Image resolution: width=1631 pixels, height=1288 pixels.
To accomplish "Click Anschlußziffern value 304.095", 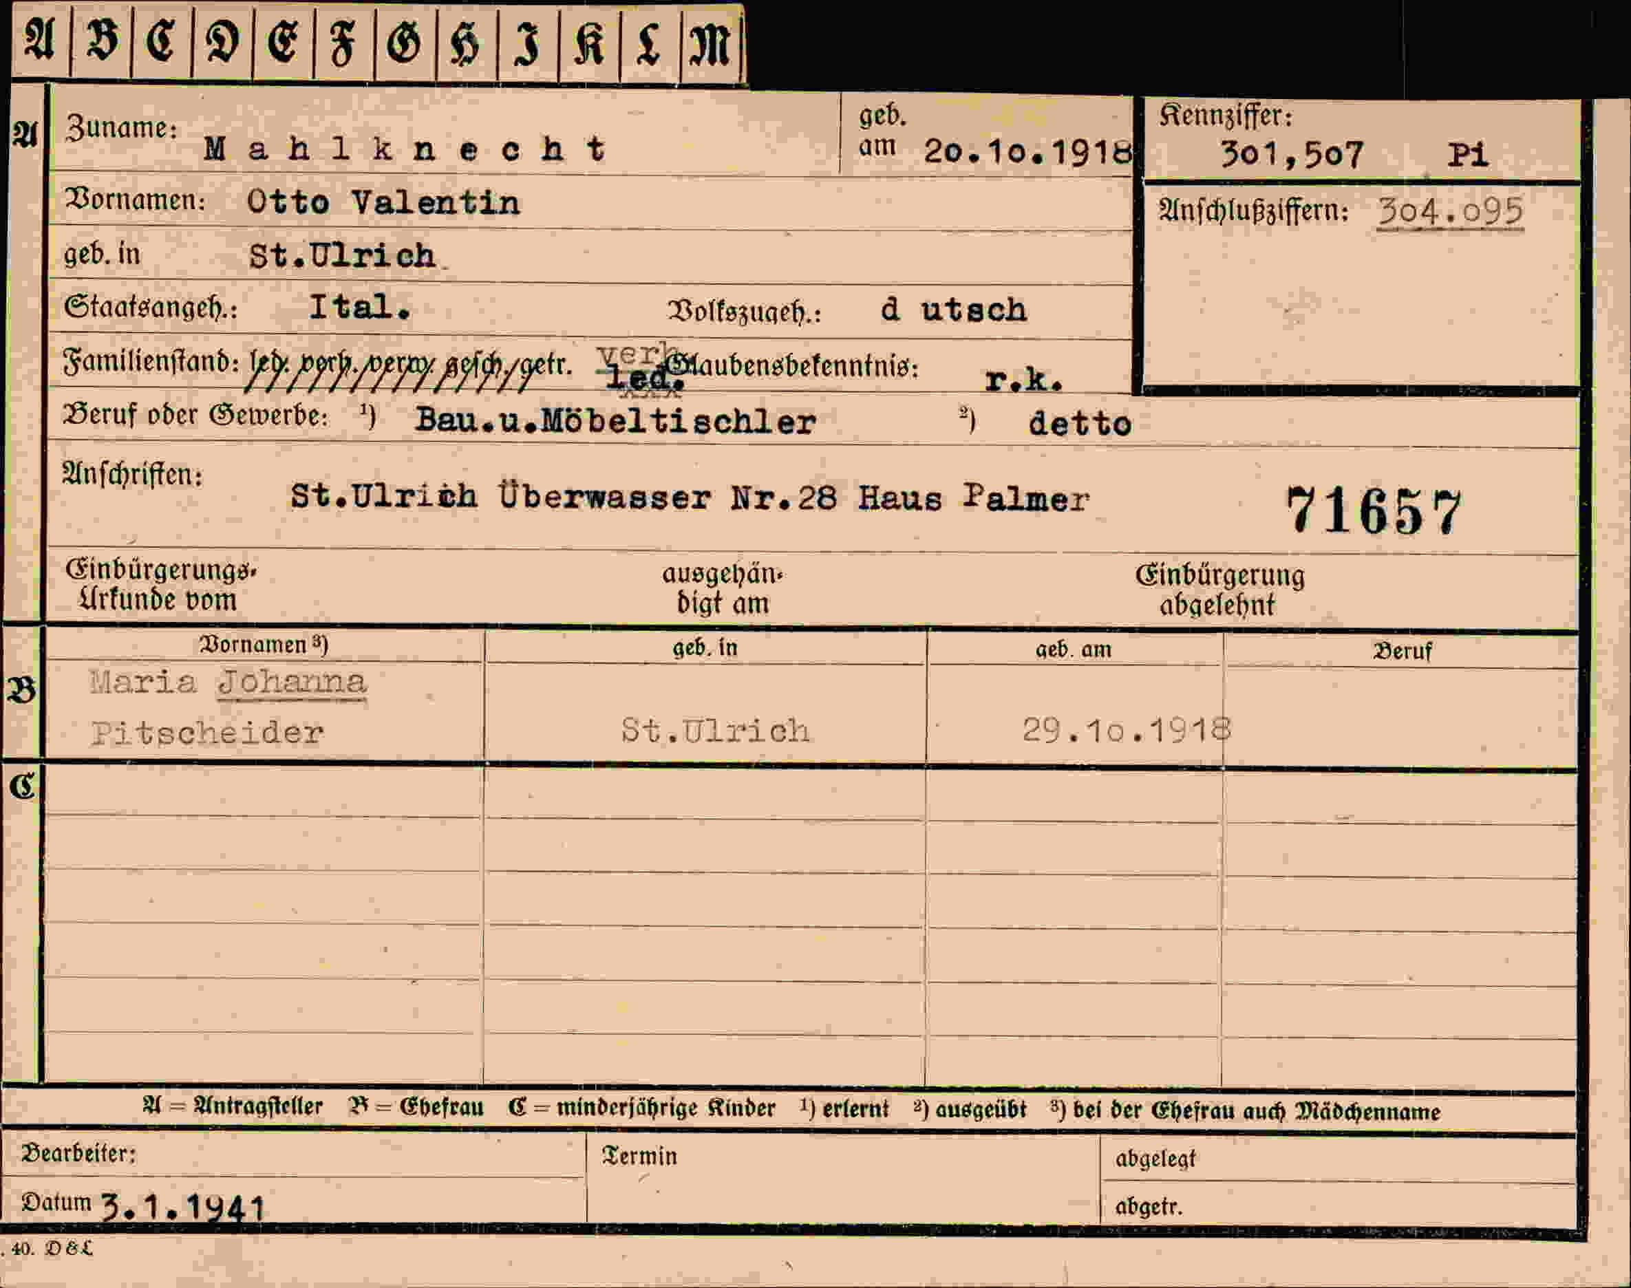I will [1450, 212].
